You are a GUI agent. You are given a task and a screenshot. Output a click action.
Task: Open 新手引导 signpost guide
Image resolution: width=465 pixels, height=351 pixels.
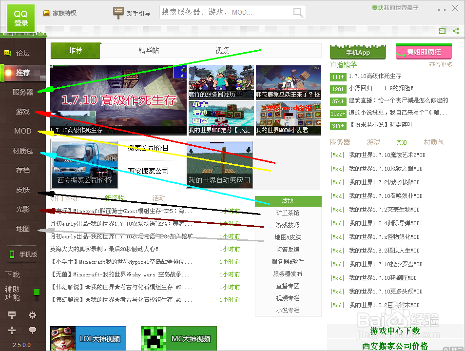point(132,13)
